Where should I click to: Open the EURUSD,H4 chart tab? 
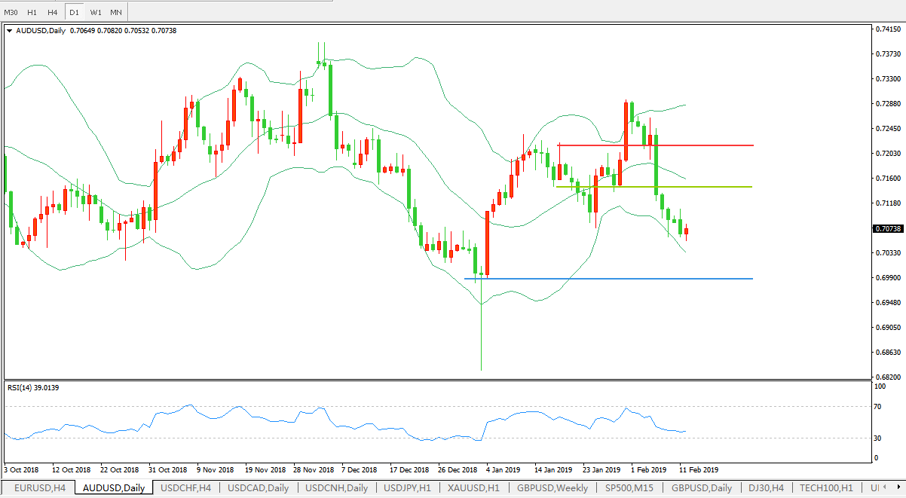point(39,488)
